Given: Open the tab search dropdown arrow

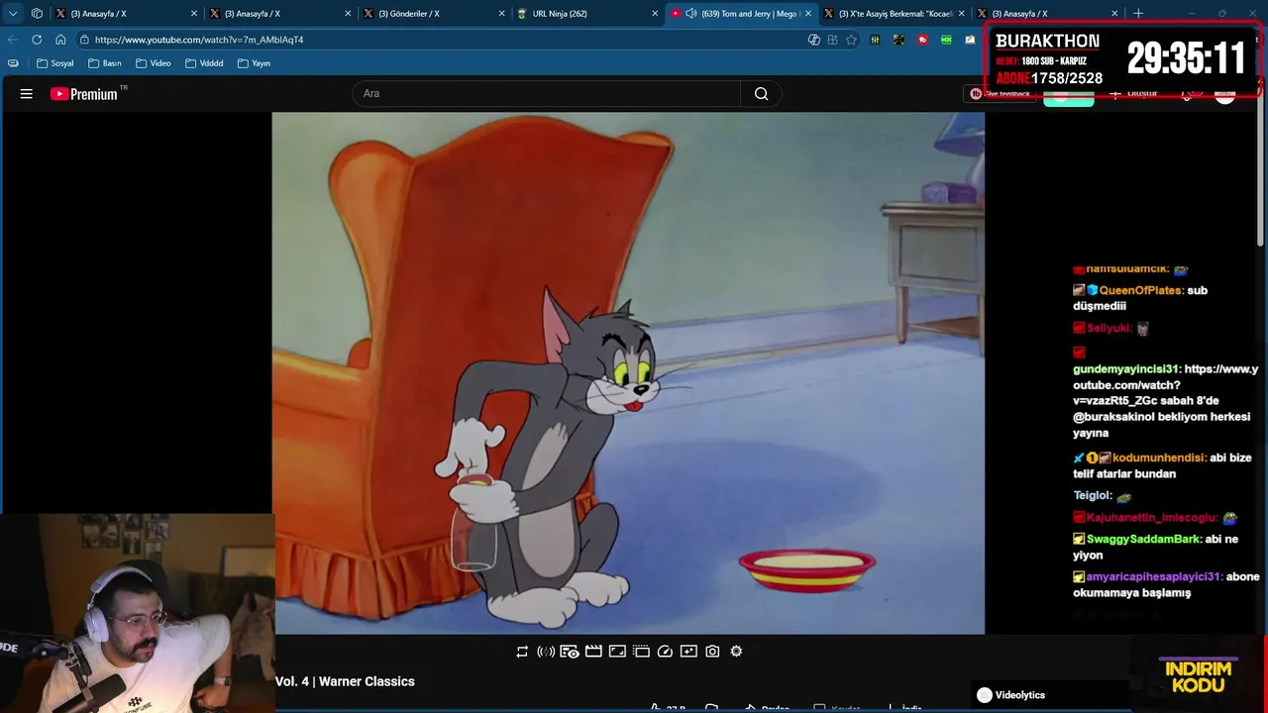Looking at the screenshot, I should (13, 14).
